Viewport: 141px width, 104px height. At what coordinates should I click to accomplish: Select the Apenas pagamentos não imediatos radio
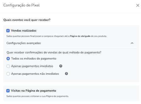[8, 74]
